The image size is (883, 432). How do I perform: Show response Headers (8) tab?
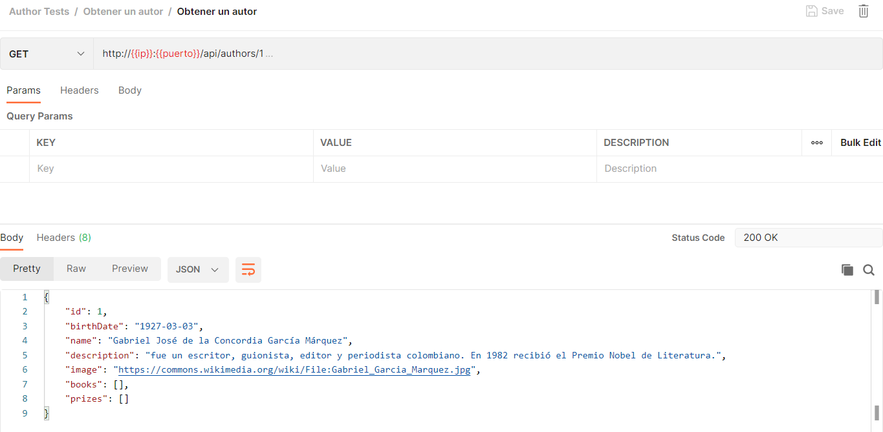point(63,238)
